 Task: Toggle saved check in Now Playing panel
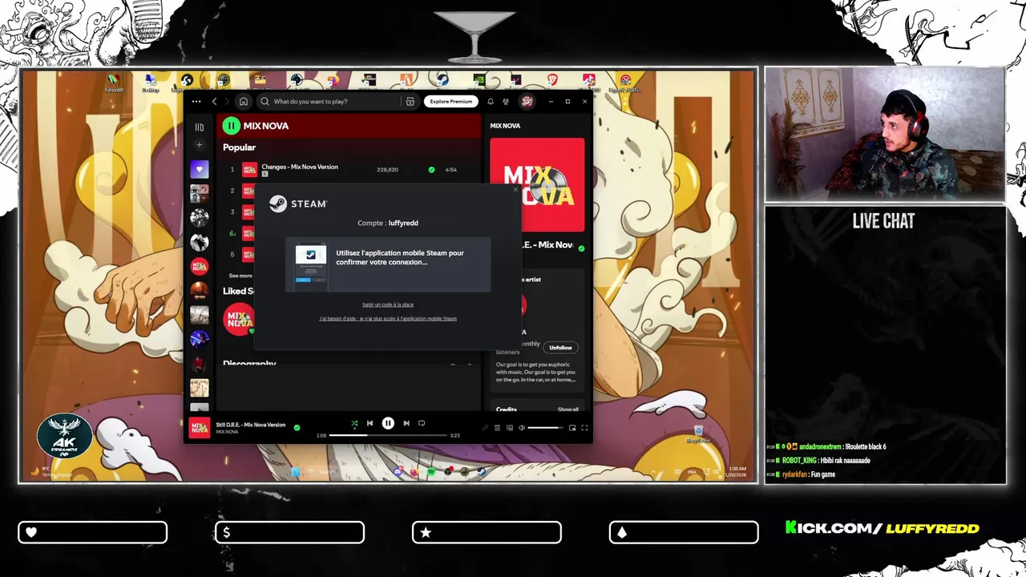click(x=581, y=248)
